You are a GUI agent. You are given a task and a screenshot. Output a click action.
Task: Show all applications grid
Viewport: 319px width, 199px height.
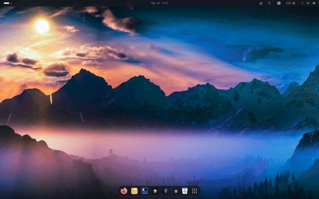(x=195, y=191)
